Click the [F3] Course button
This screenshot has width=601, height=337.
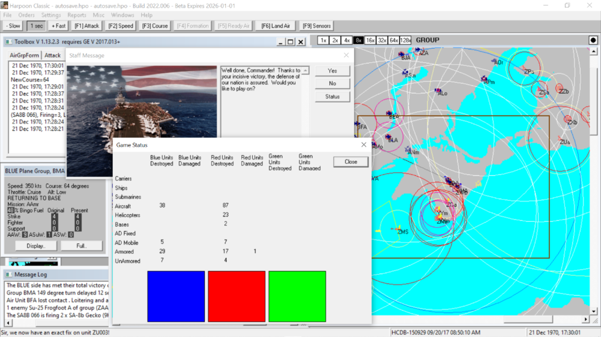pyautogui.click(x=155, y=26)
